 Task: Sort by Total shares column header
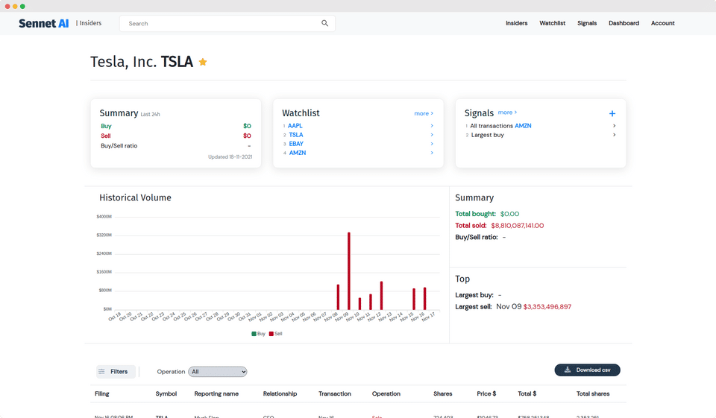pos(593,393)
